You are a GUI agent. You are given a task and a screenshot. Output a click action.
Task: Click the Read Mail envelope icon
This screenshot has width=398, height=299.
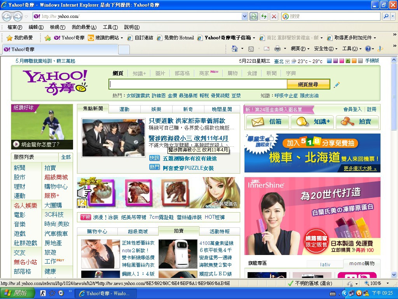pos(267,49)
